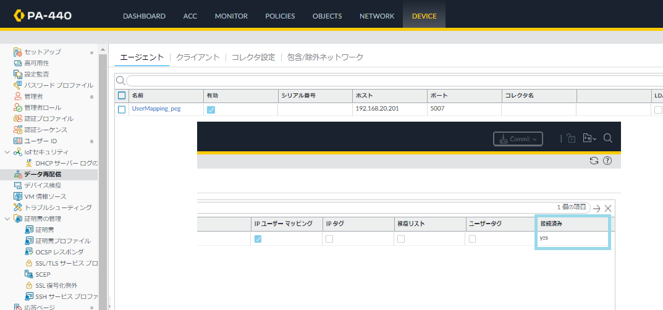Click the filter apply arrow icon
This screenshot has height=310, width=663.
tap(597, 208)
